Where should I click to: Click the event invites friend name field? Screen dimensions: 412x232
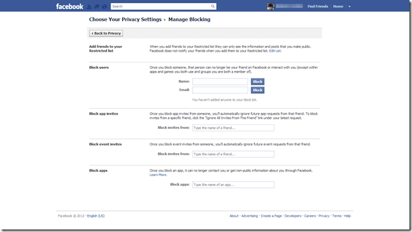[x=233, y=154]
